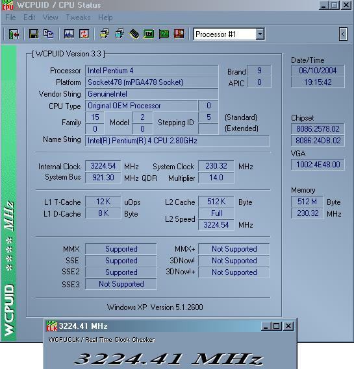This screenshot has height=369, width=354.
Task: Open the View menu
Action: point(50,18)
